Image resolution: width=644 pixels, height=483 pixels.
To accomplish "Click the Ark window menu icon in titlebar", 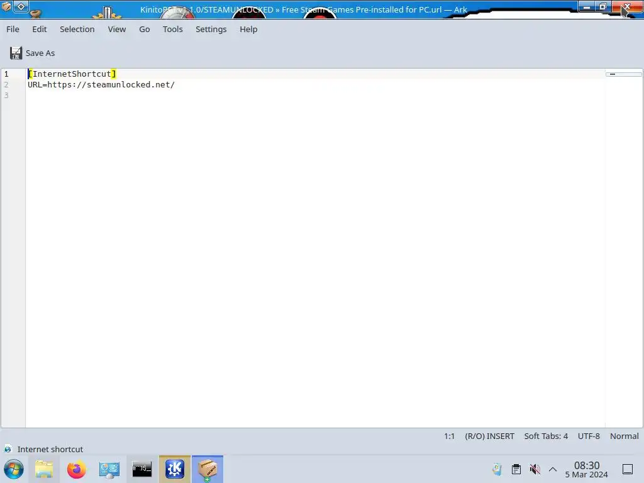I will point(6,6).
